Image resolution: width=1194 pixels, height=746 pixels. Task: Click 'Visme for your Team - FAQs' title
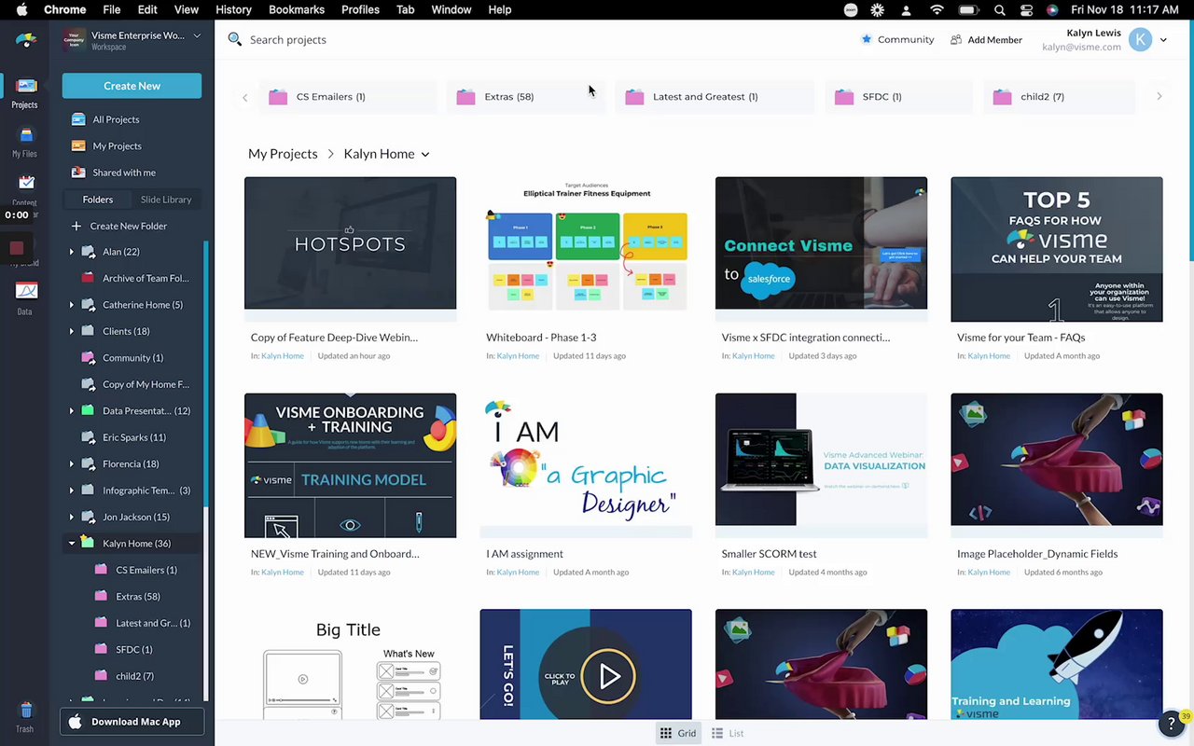click(x=1020, y=338)
